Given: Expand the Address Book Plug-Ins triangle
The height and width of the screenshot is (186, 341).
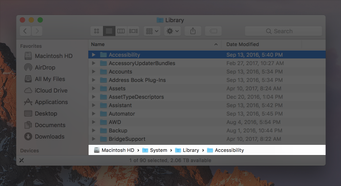Looking at the screenshot, I should 94,80.
